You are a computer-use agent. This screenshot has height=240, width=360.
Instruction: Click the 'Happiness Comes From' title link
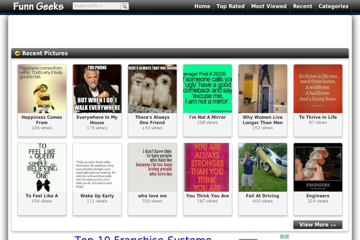pyautogui.click(x=42, y=120)
